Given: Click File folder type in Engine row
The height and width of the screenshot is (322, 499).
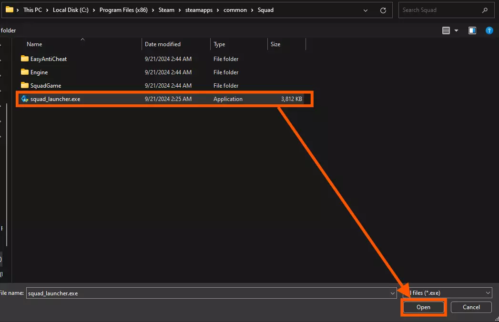Looking at the screenshot, I should [225, 72].
